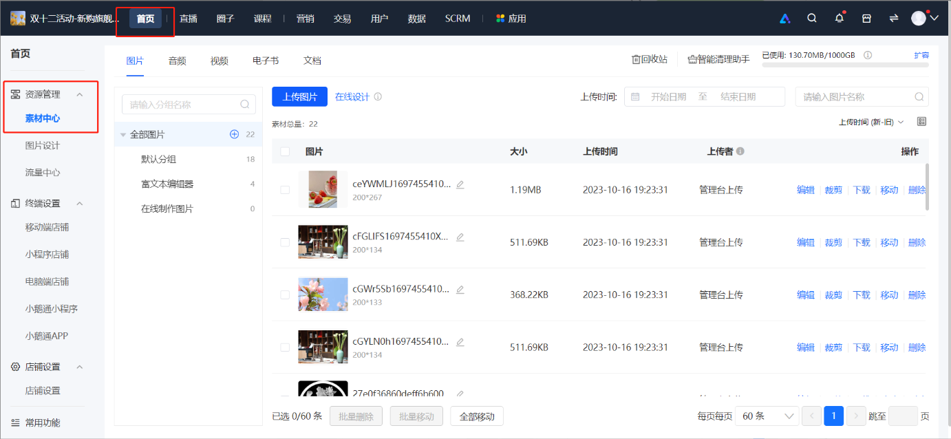Open the 60条 per-page dropdown

[x=767, y=416]
